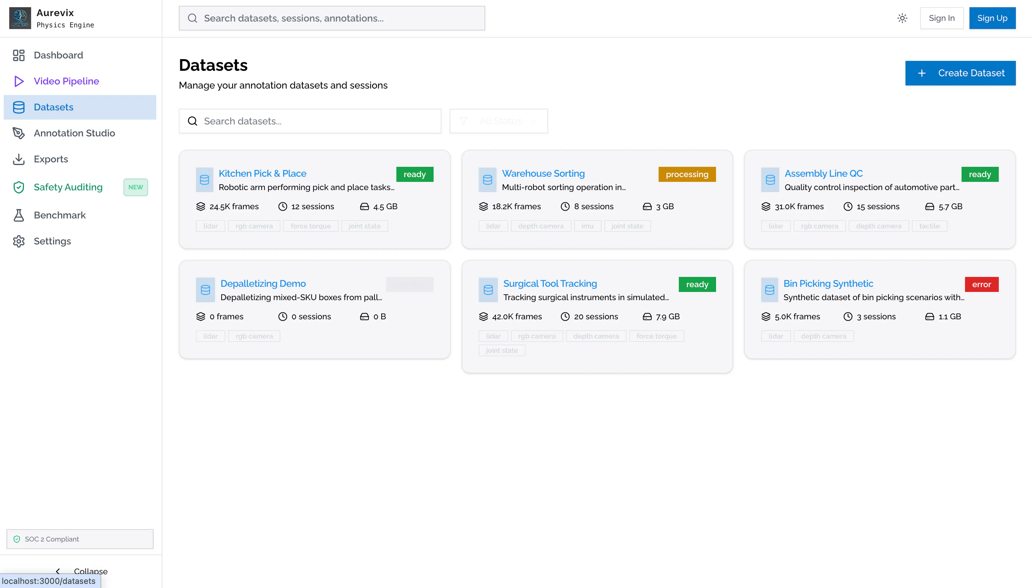Open the All Status filter dropdown
The height and width of the screenshot is (588, 1032).
[499, 121]
